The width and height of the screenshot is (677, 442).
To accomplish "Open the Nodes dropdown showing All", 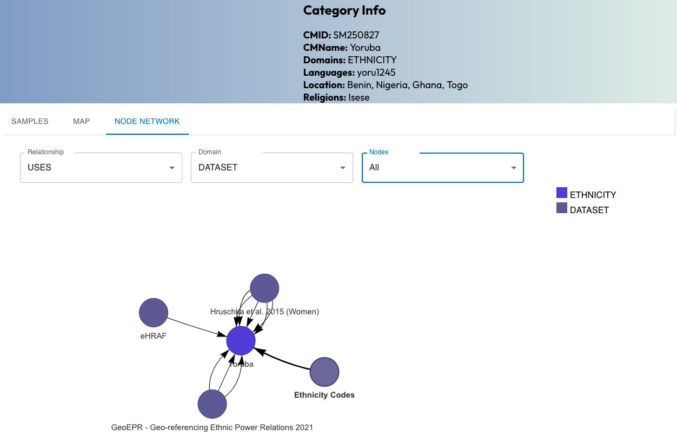I will [442, 168].
